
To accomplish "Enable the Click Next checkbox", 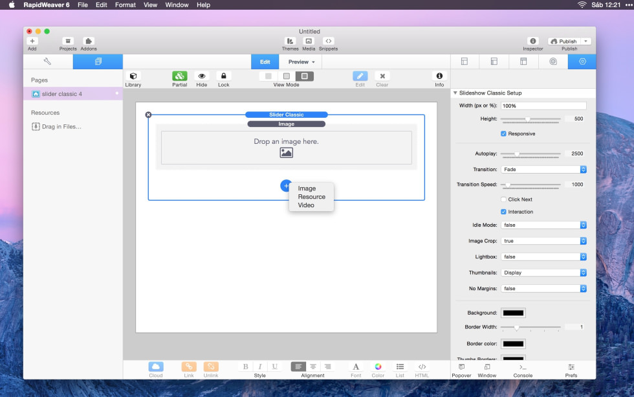I will pos(503,199).
